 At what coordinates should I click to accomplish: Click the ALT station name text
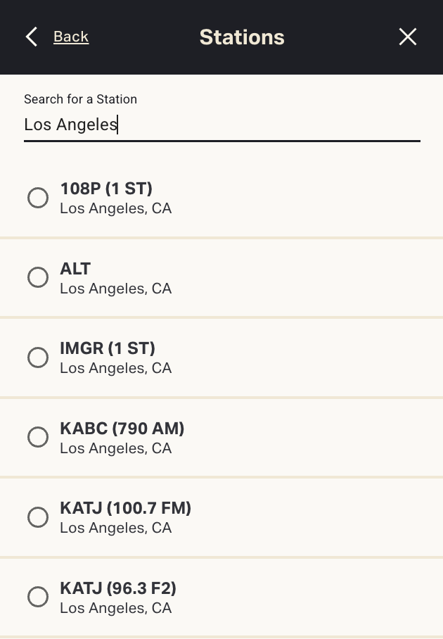(75, 269)
